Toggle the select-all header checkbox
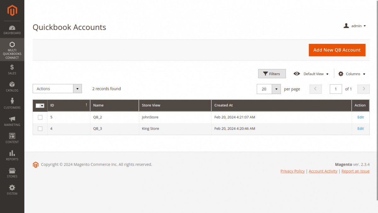378x213 pixels. coord(38,106)
